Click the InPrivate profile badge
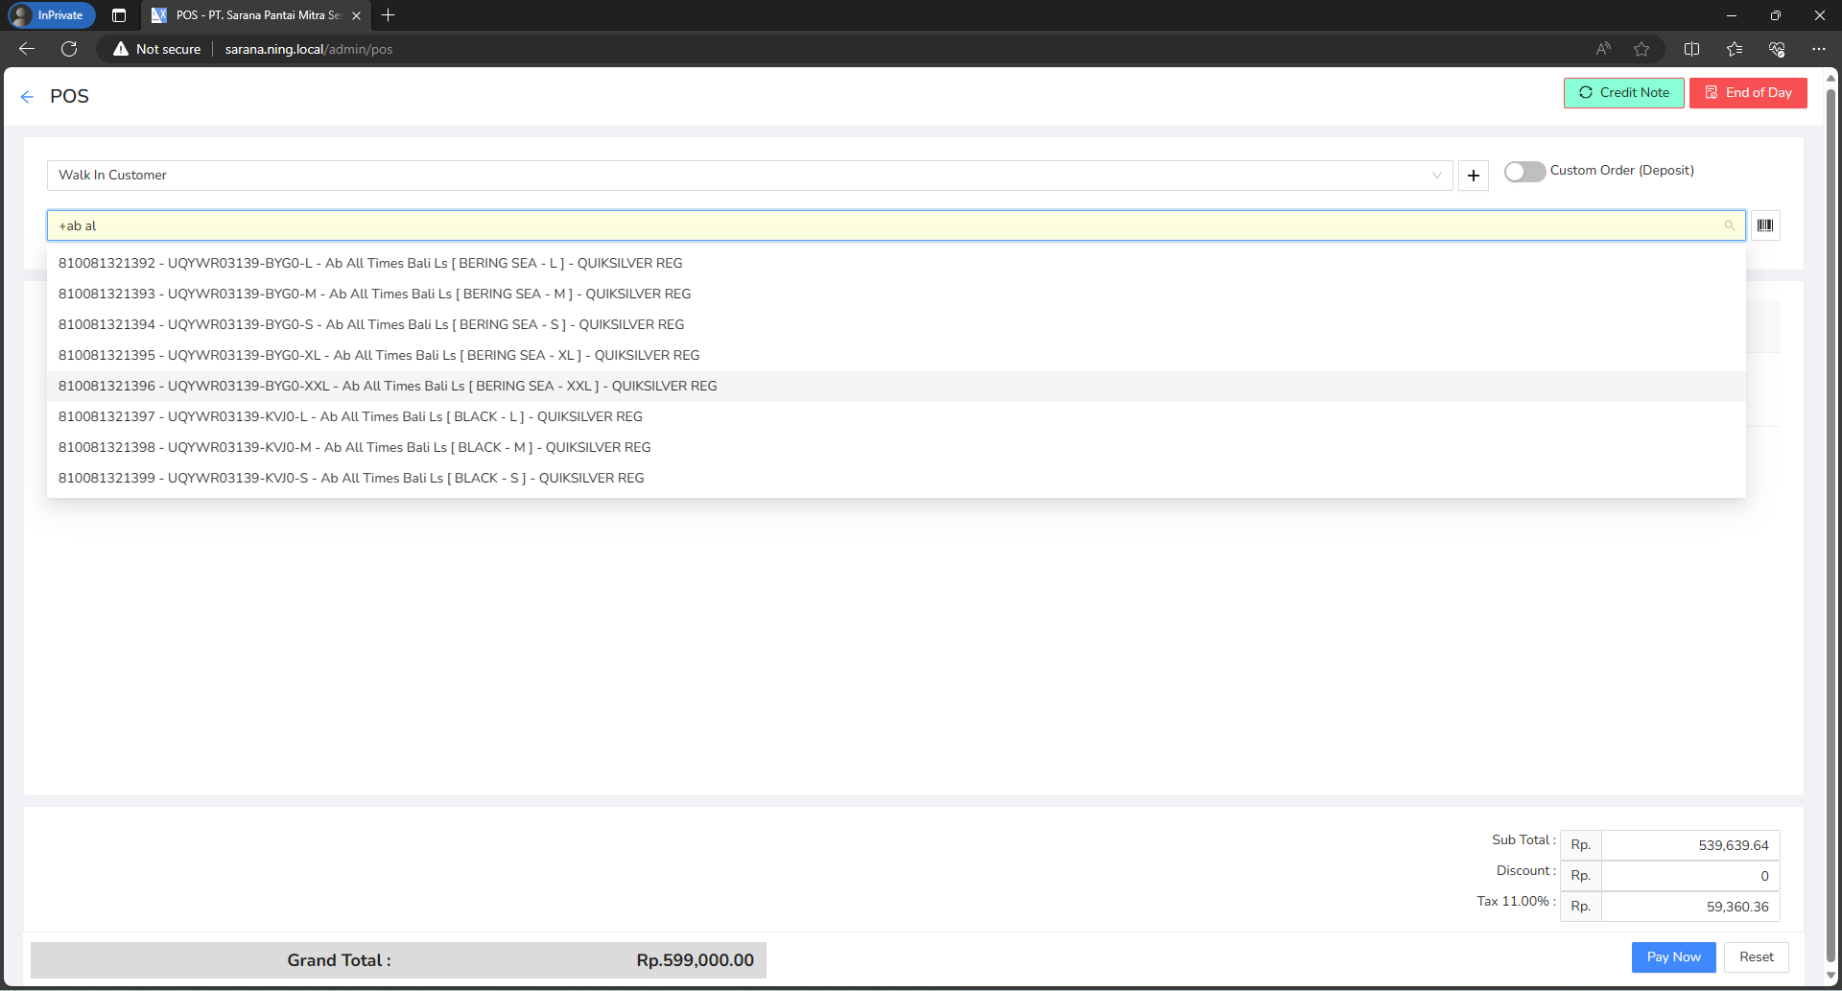 click(x=52, y=15)
